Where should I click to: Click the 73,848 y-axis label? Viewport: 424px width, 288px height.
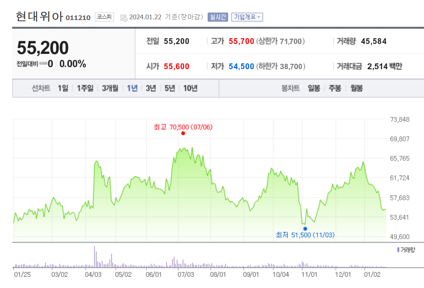tap(400, 119)
